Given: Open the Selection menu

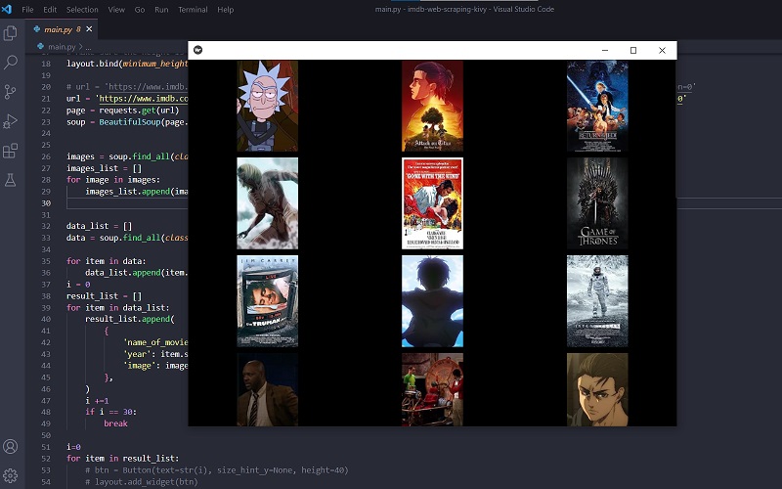Looking at the screenshot, I should click(82, 10).
